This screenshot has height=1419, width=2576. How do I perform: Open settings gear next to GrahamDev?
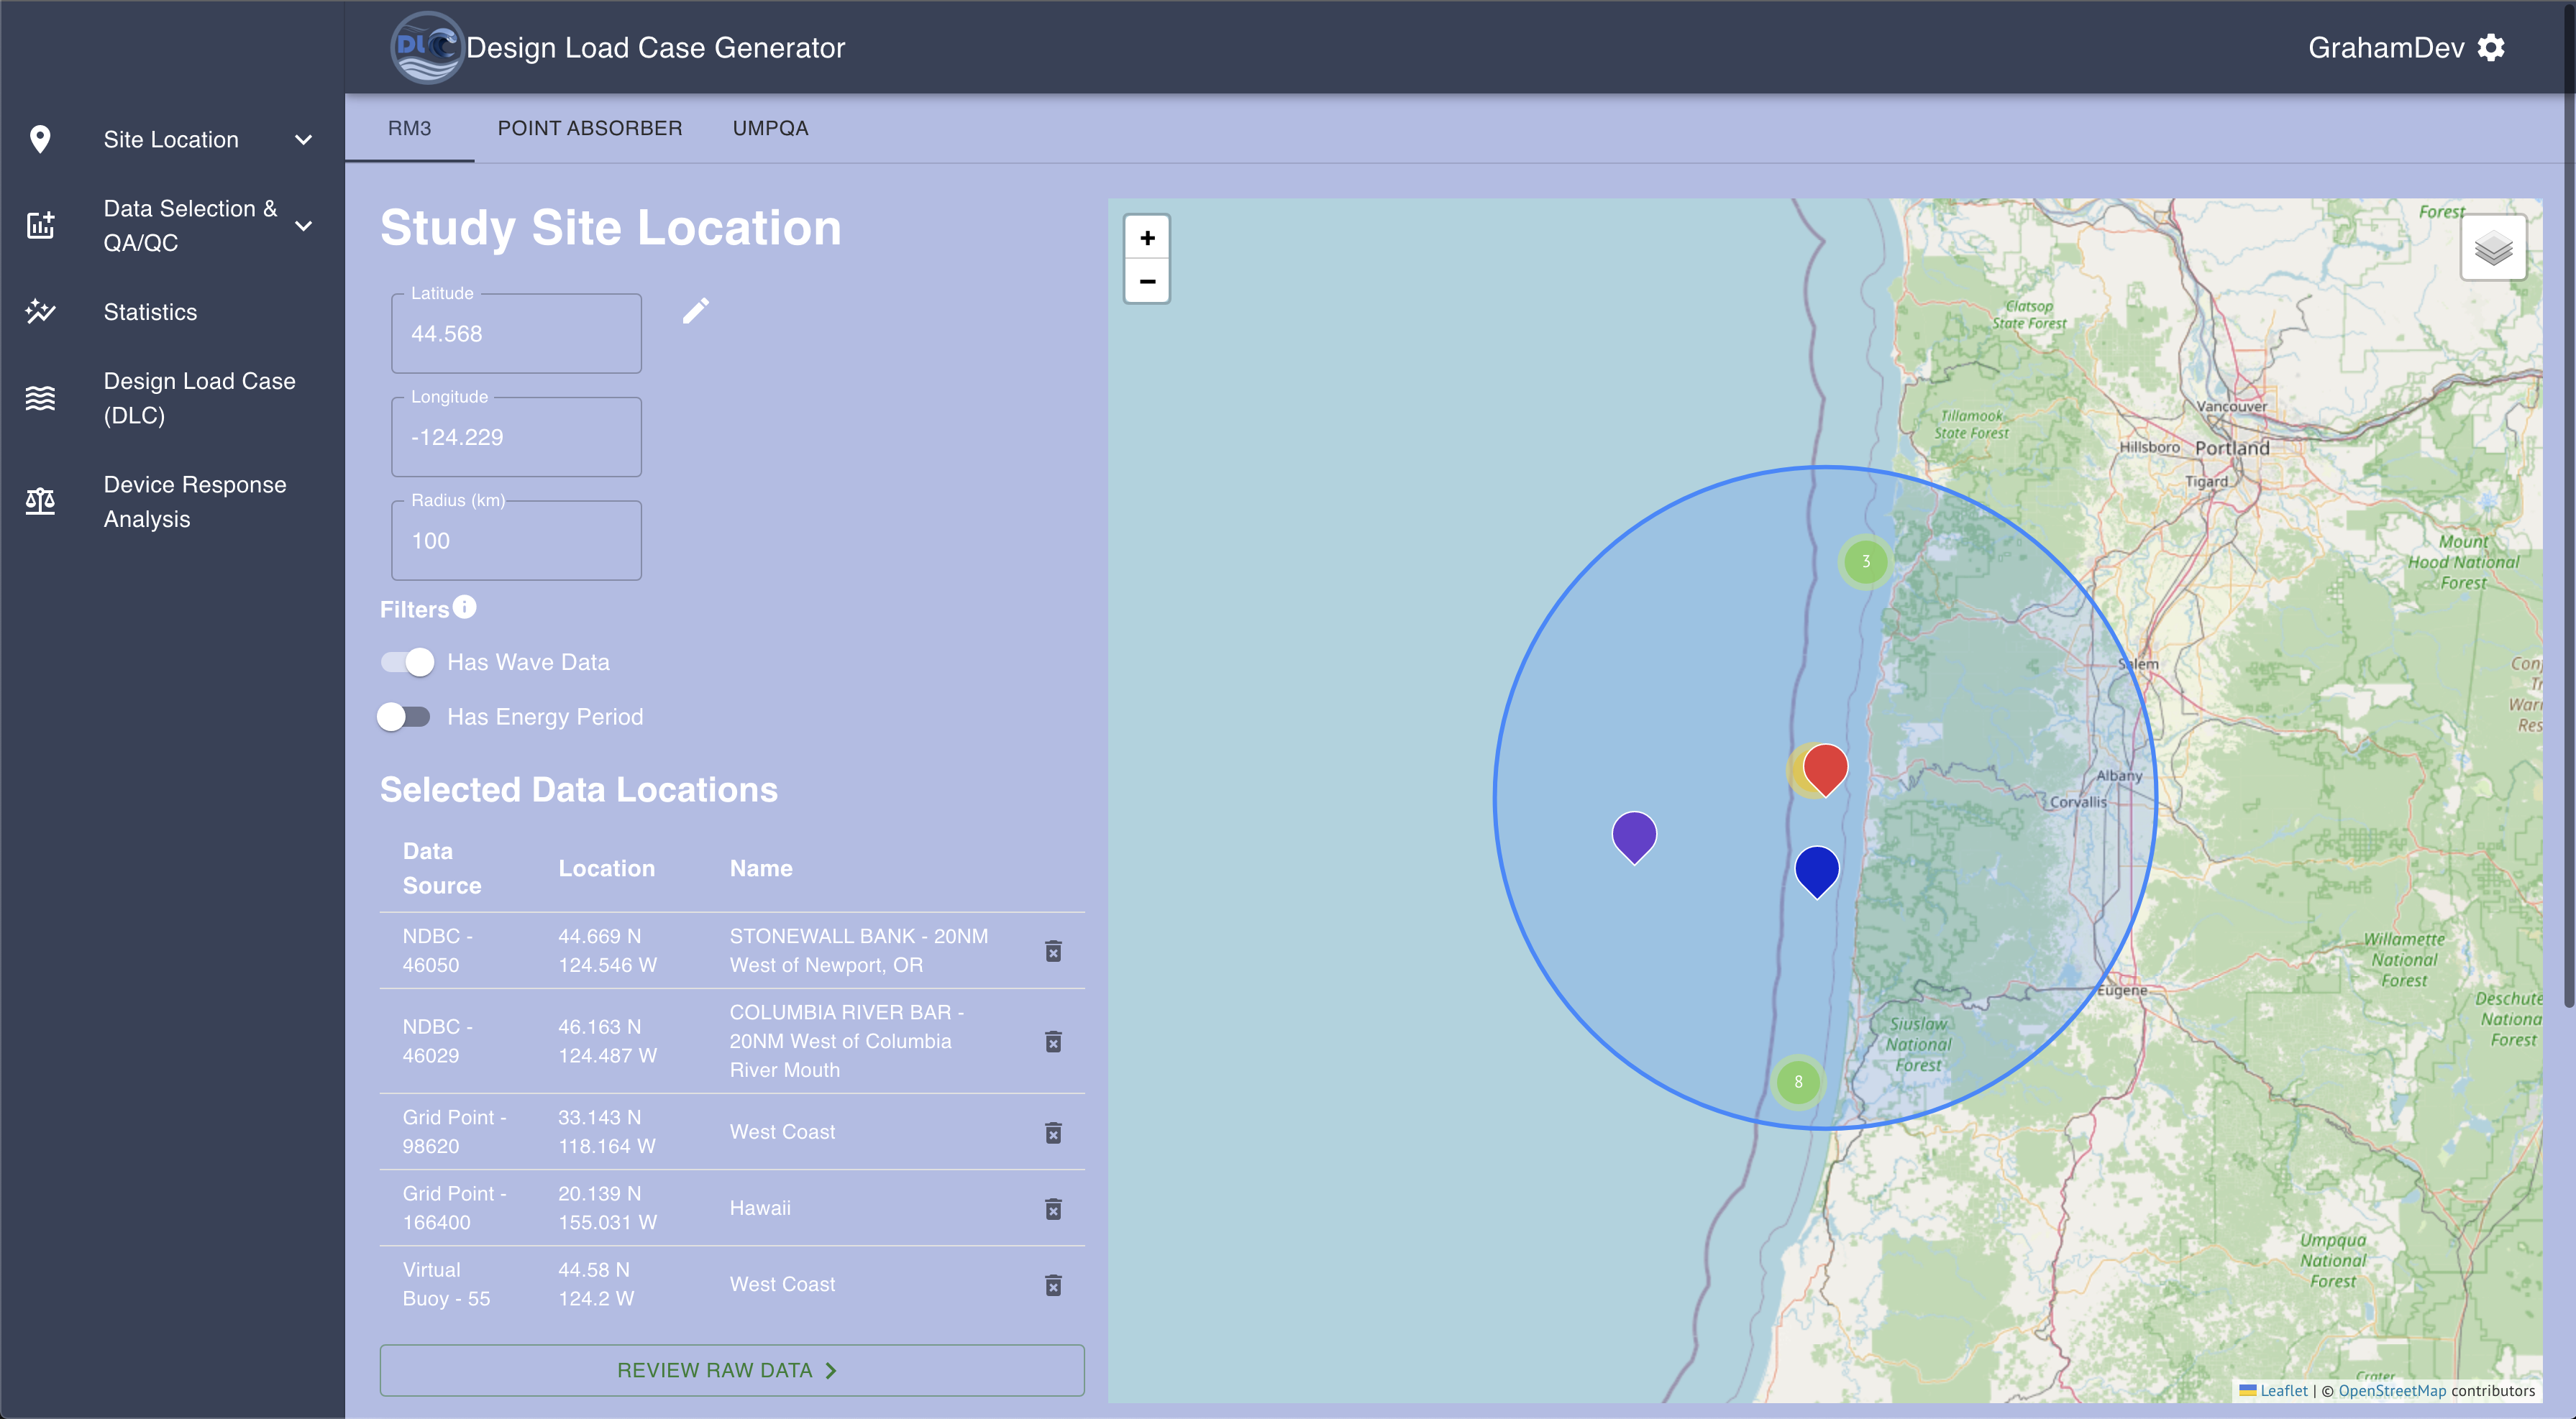[x=2491, y=48]
